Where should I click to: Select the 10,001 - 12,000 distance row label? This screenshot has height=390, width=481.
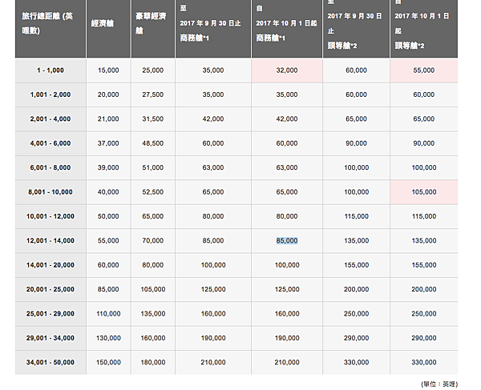pyautogui.click(x=51, y=216)
